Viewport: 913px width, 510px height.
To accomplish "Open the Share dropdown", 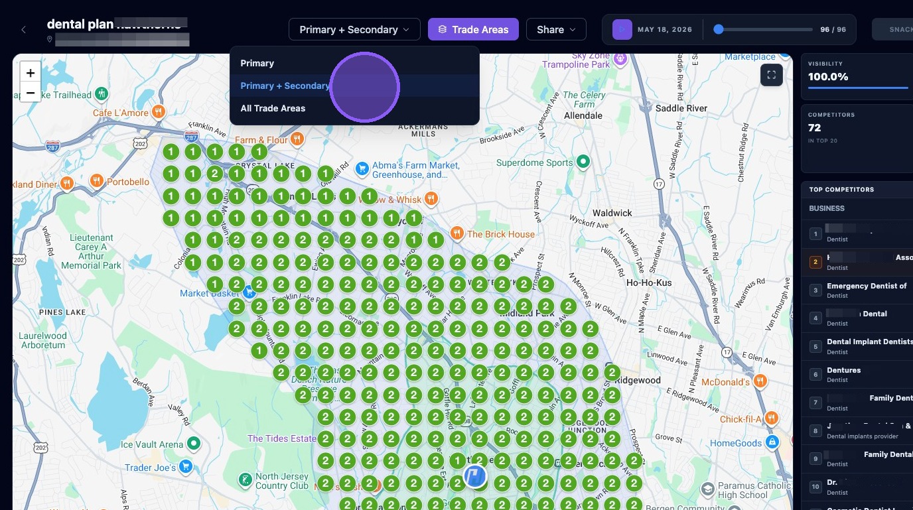I will [x=556, y=29].
